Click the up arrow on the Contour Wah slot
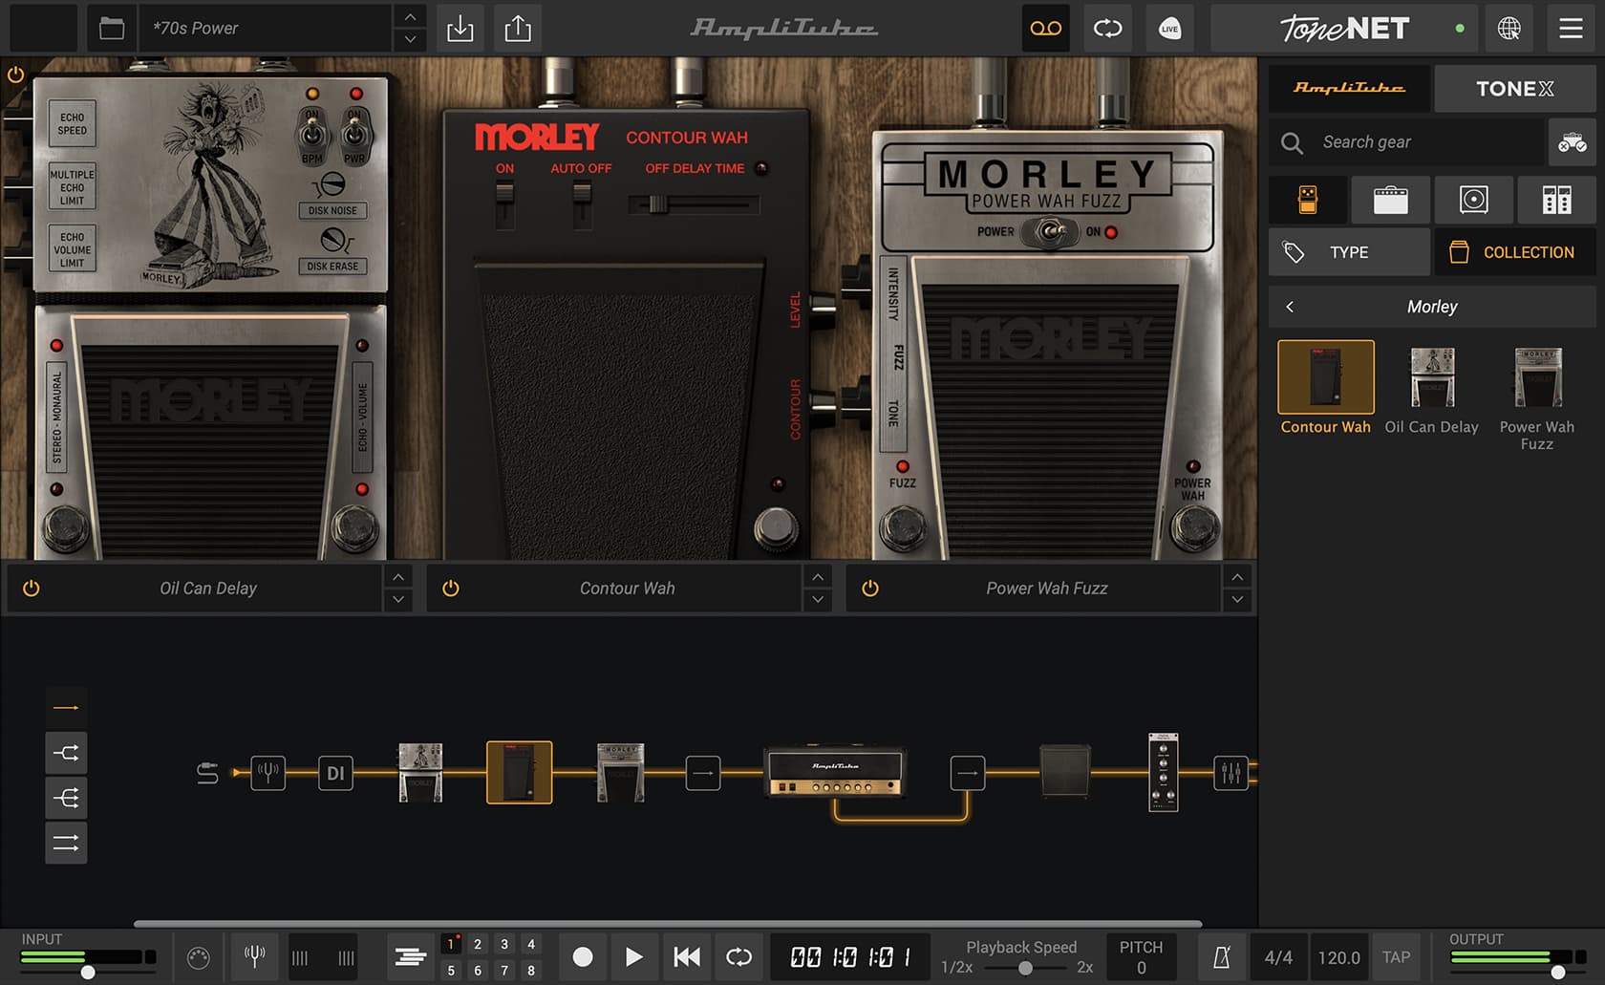The image size is (1605, 985). pyautogui.click(x=818, y=576)
